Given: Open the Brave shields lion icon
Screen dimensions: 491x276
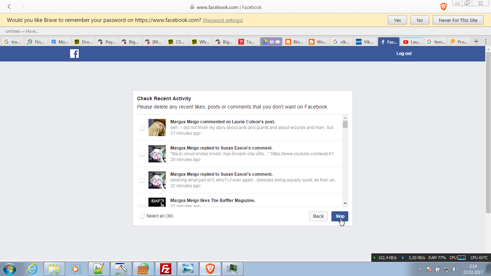Looking at the screenshot, I should pos(444,6).
